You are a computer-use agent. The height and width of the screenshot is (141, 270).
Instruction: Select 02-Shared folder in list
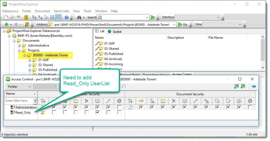click(x=111, y=49)
